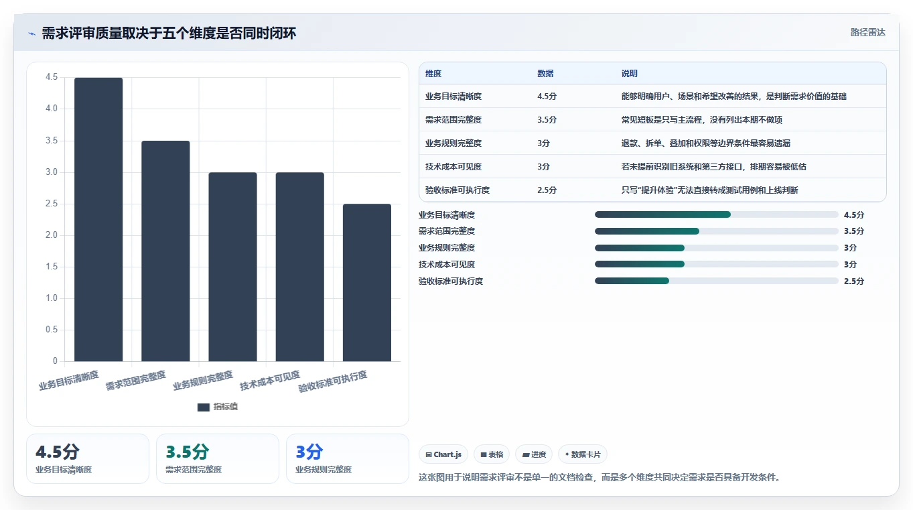The width and height of the screenshot is (913, 510).
Task: Click the 2.5分 value in the table
Action: tap(547, 190)
